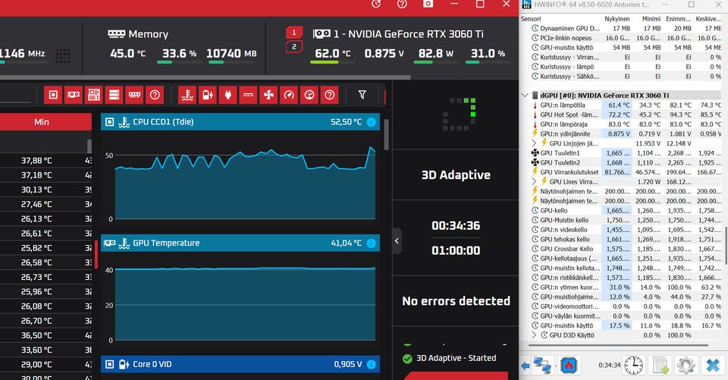Show info for GPU Temperature graph
Screen dimensions: 728x380
(371, 243)
